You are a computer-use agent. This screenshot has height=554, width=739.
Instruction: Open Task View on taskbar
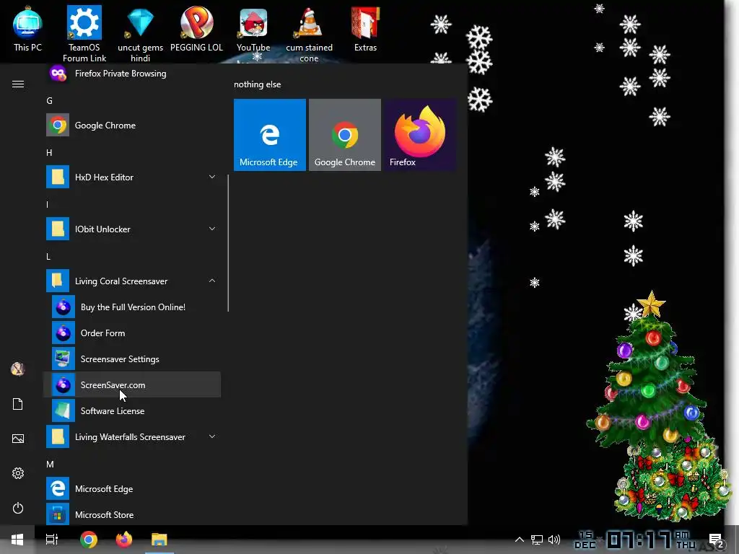(52, 540)
